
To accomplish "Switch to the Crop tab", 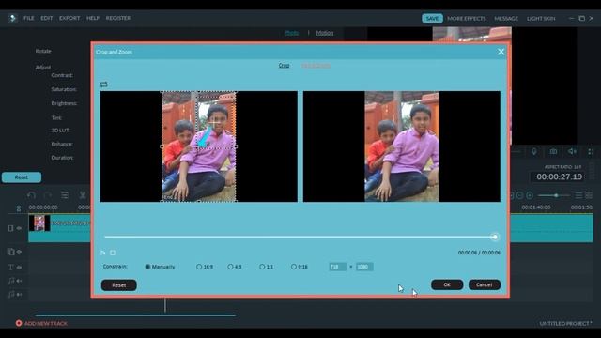I will 284,65.
